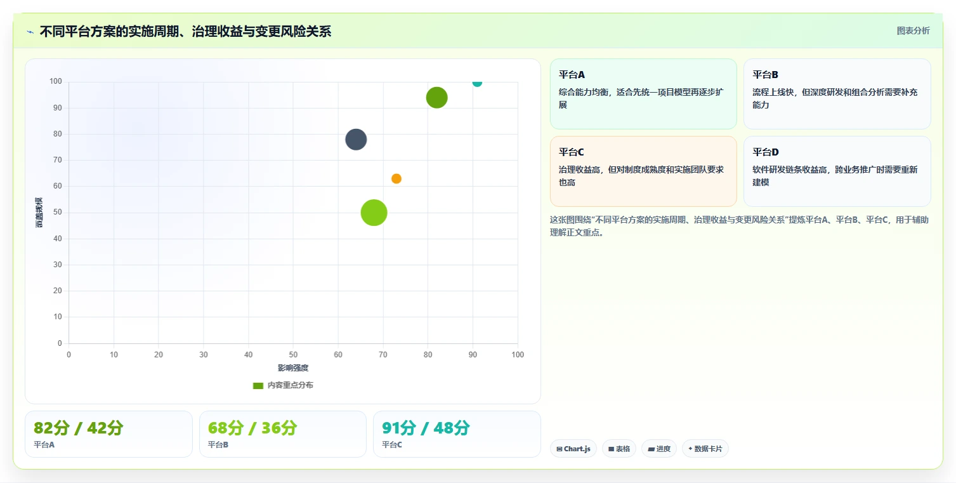Click the 数据卡片 tag pill
This screenshot has width=956, height=483.
pyautogui.click(x=705, y=449)
